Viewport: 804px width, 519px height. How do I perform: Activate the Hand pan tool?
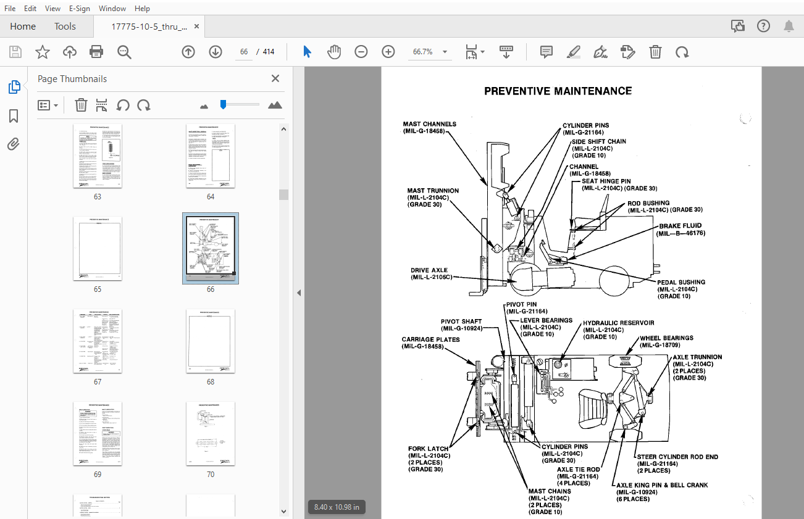point(334,52)
